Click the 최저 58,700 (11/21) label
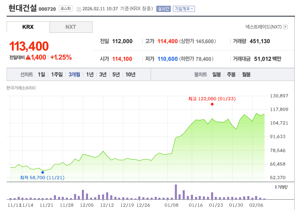The image size is (295, 210). (42, 178)
